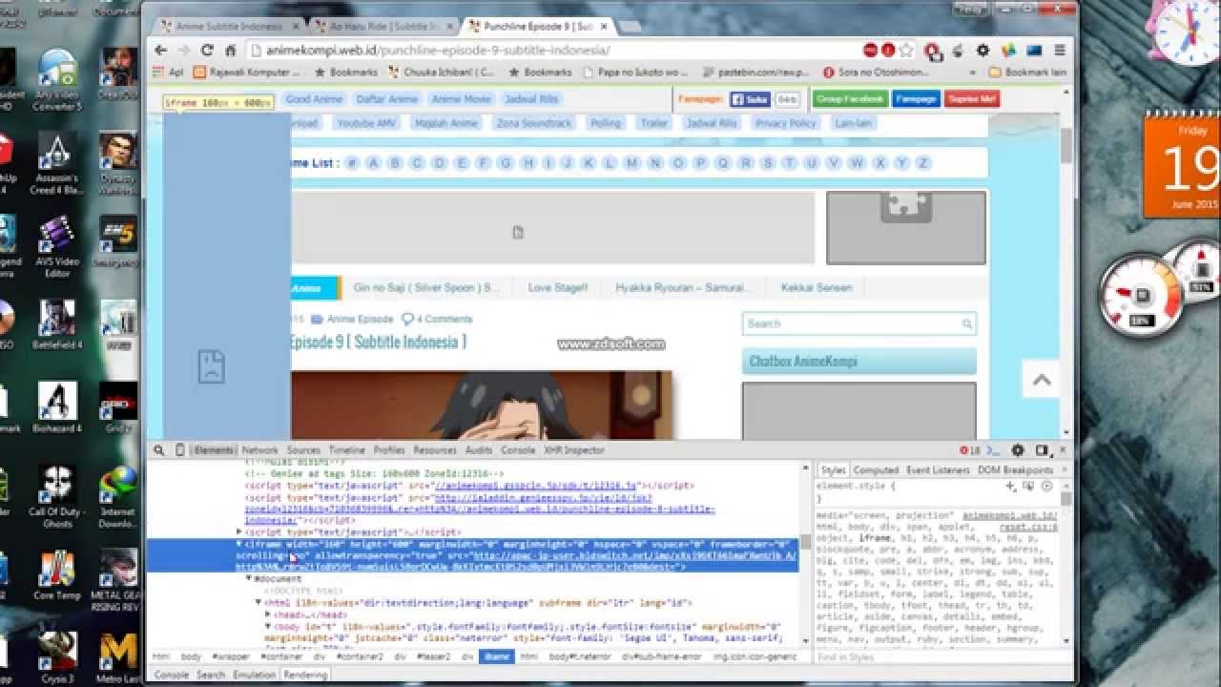Viewport: 1221px width, 687px height.
Task: Click the scroll-to-top arrow button on the page
Action: tap(1042, 380)
